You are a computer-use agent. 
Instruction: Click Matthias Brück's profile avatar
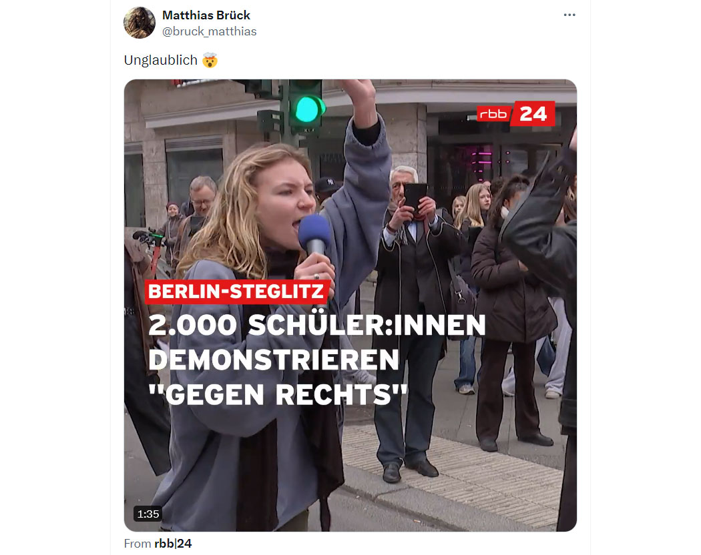point(139,23)
